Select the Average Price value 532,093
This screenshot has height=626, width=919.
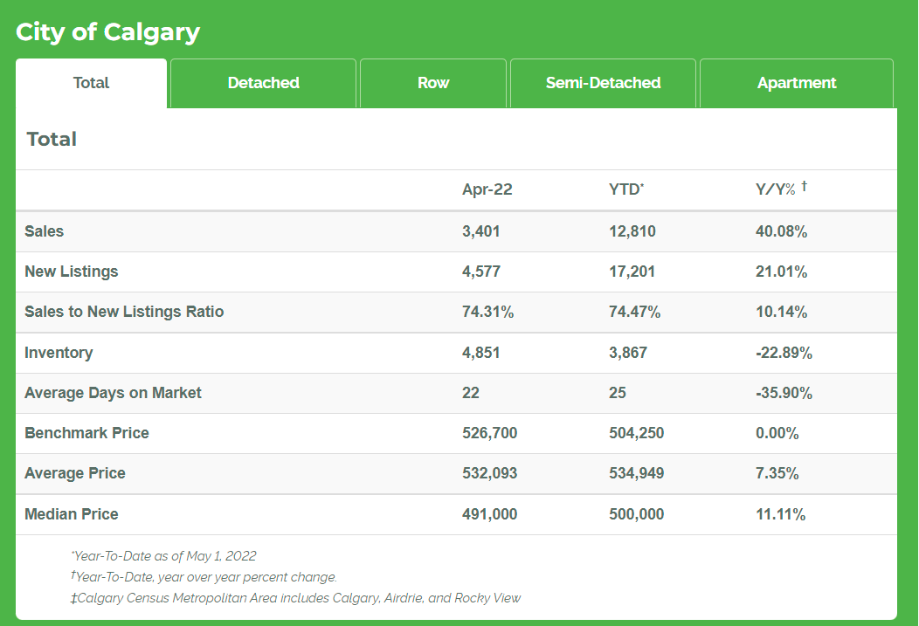tap(489, 473)
